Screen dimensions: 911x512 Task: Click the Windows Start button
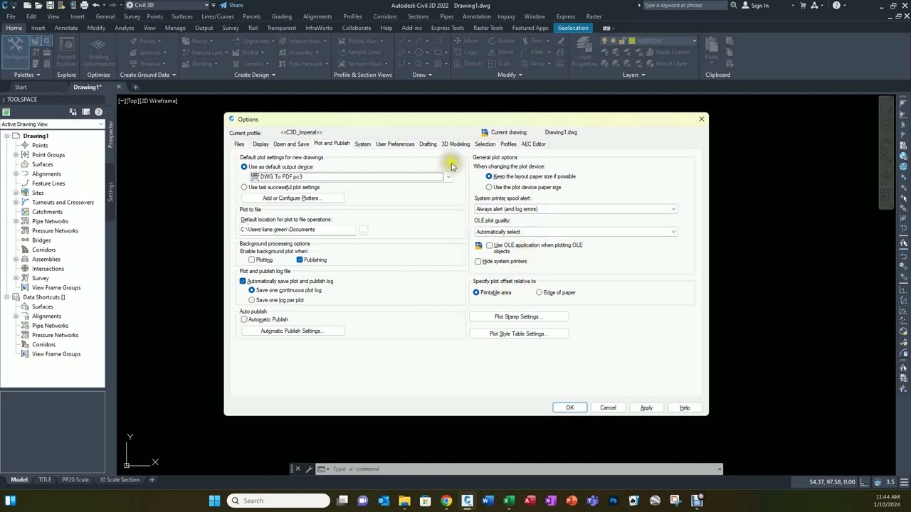click(214, 501)
